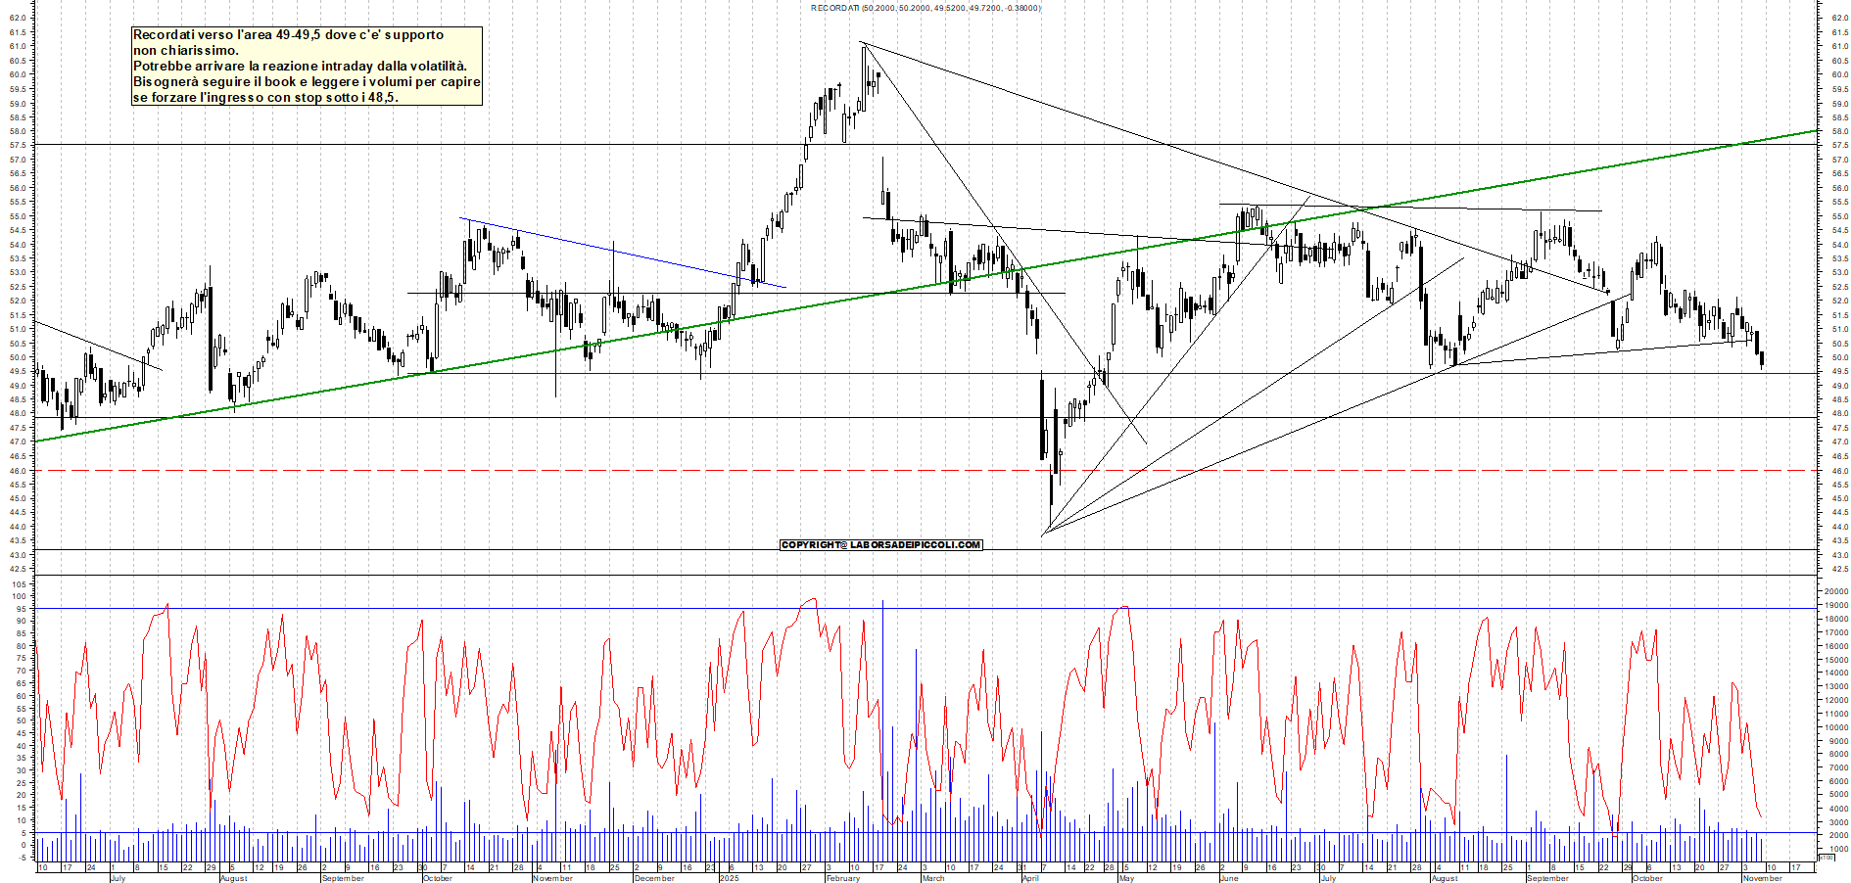Click the copyright laborsadeipiccoli.com label
This screenshot has height=883, width=1851.
[x=880, y=544]
